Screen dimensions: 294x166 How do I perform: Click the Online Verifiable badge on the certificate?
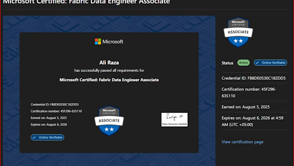coord(48,137)
